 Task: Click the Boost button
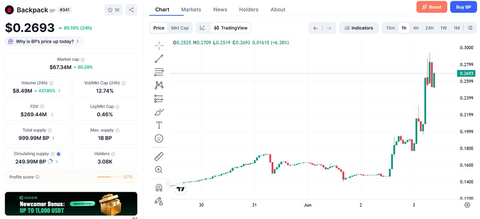[x=432, y=7]
